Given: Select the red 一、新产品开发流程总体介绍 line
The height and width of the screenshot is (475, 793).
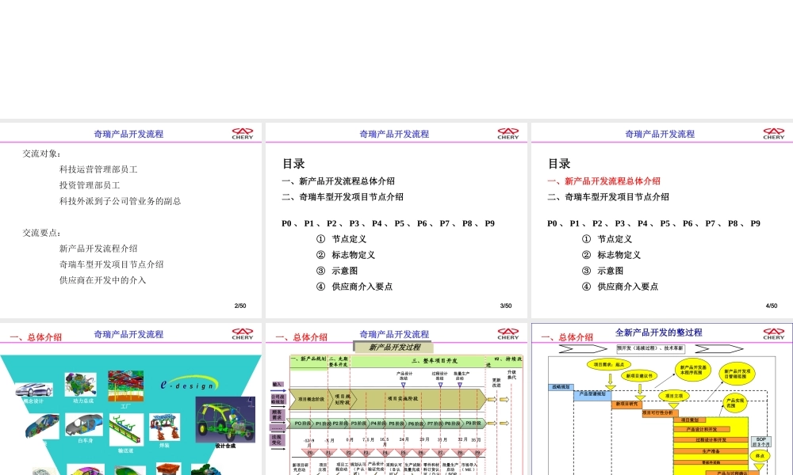Looking at the screenshot, I should (603, 180).
